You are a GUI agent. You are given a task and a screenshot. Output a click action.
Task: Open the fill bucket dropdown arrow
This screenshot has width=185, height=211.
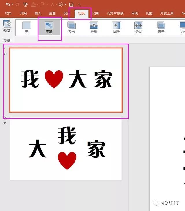tap(38, 5)
